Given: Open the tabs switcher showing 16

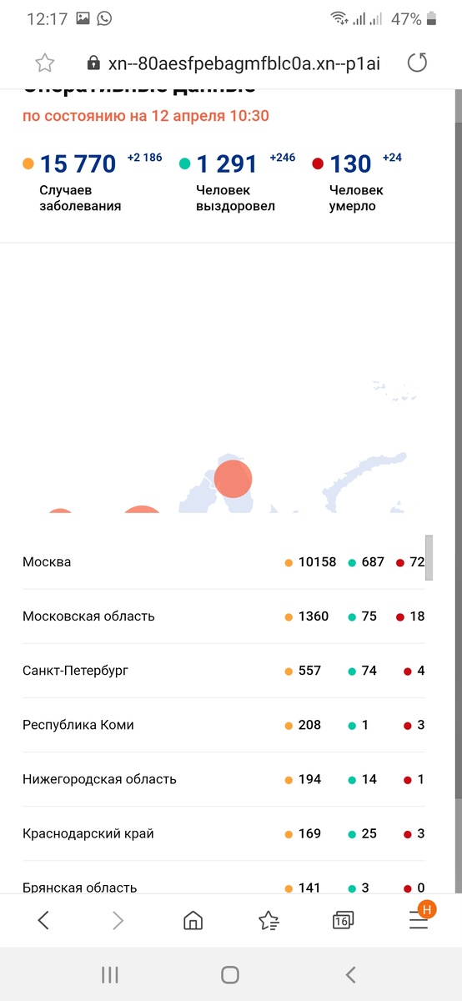Looking at the screenshot, I should point(343,920).
